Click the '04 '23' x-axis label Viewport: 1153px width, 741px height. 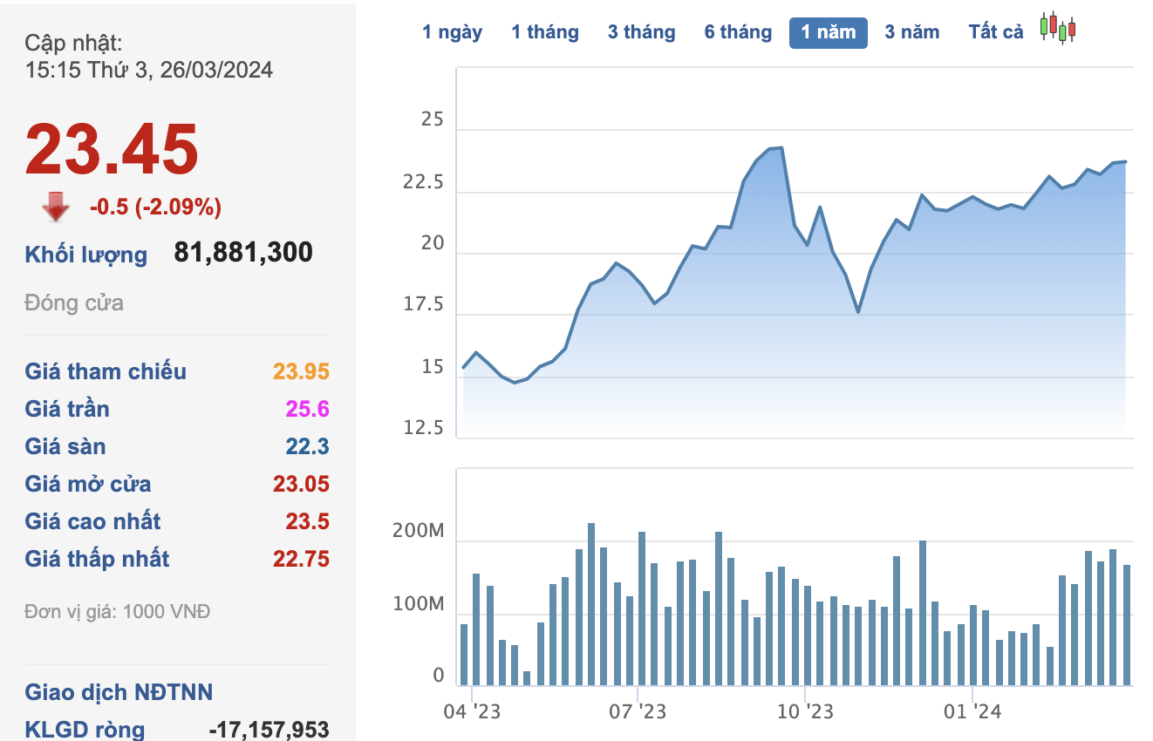(x=472, y=712)
